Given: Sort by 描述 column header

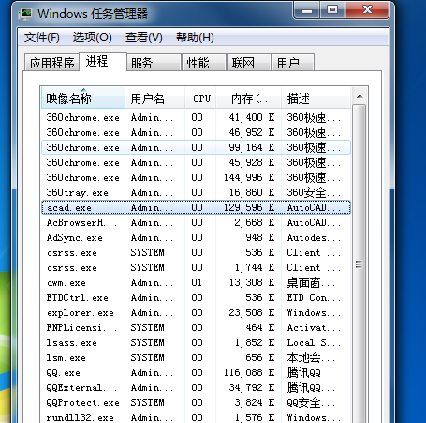Looking at the screenshot, I should [x=316, y=98].
